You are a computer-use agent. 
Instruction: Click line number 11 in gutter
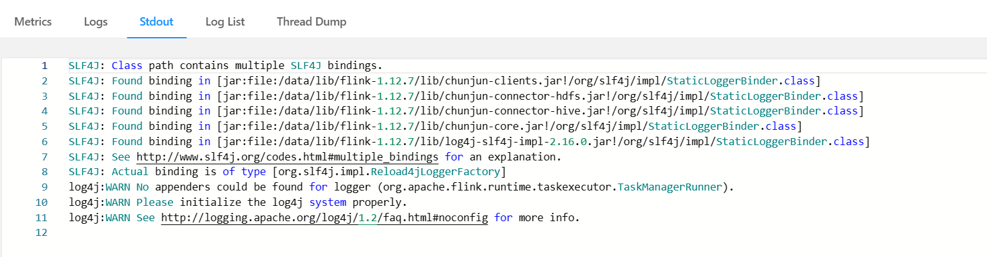[x=42, y=218]
